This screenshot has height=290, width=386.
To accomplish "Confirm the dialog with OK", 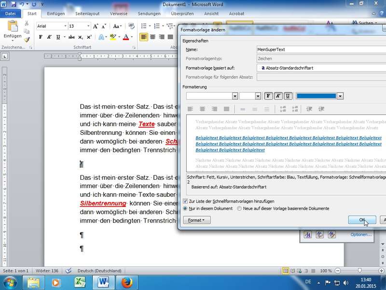I will pyautogui.click(x=362, y=220).
